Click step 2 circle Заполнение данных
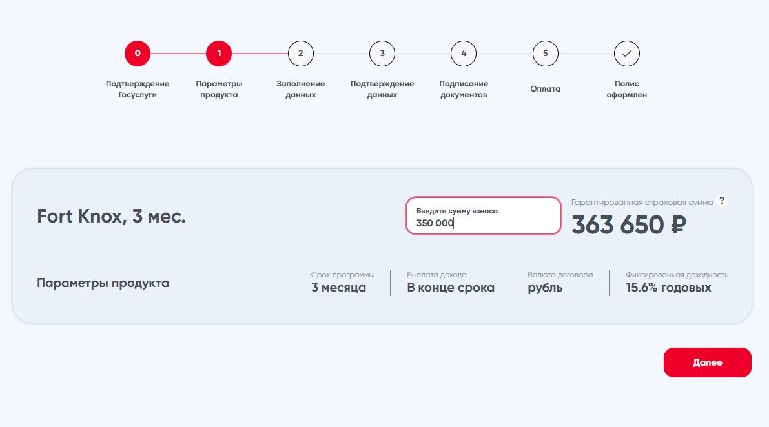Image resolution: width=769 pixels, height=427 pixels. [301, 54]
